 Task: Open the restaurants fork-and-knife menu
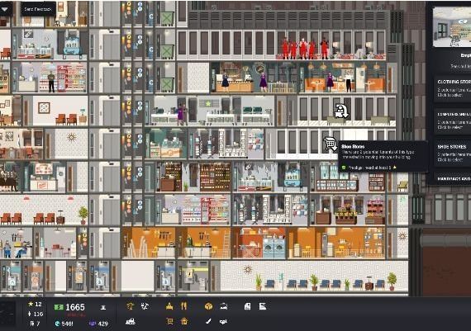pyautogui.click(x=183, y=306)
